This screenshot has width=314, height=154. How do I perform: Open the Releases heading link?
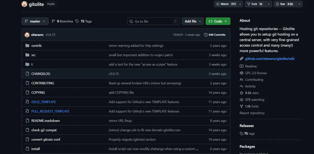pos(247,126)
